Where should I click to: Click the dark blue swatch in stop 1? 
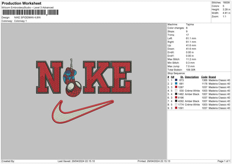point(176,80)
